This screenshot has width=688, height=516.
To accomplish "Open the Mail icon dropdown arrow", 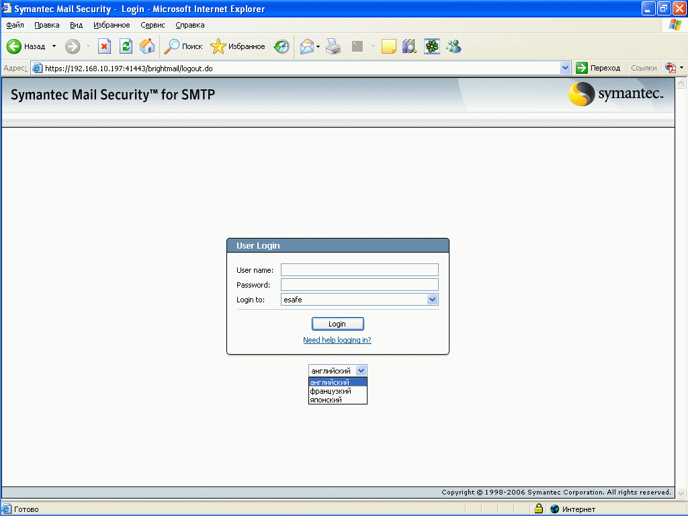I will coord(318,46).
